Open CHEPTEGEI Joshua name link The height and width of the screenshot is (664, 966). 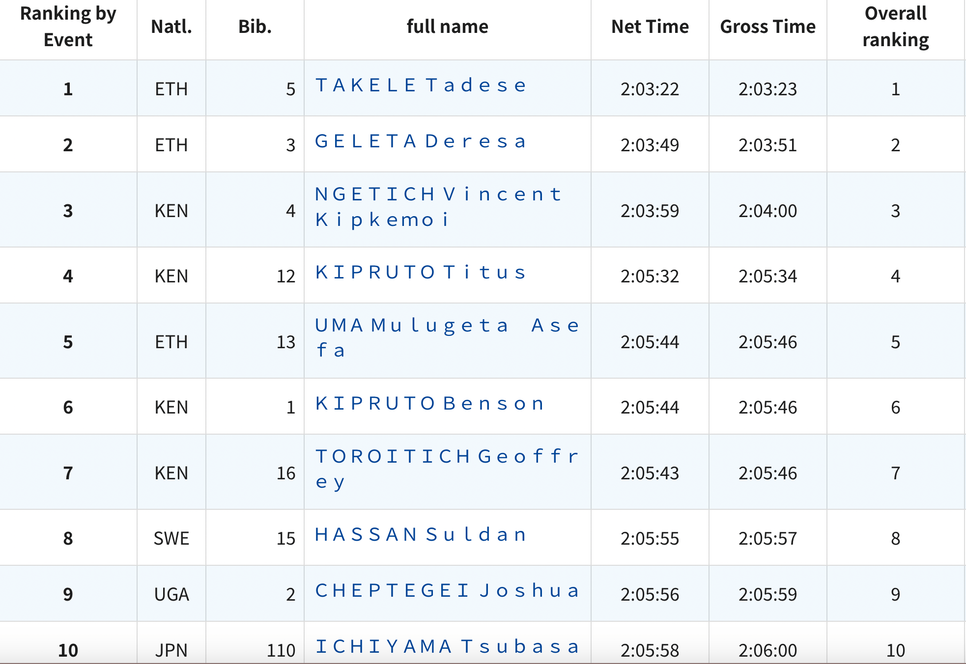click(446, 591)
